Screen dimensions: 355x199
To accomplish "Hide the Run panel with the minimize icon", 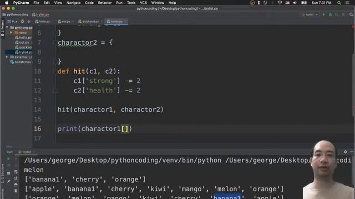I will (x=352, y=152).
